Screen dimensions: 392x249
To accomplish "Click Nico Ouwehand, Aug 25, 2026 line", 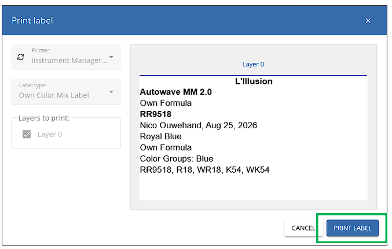I will [x=199, y=125].
